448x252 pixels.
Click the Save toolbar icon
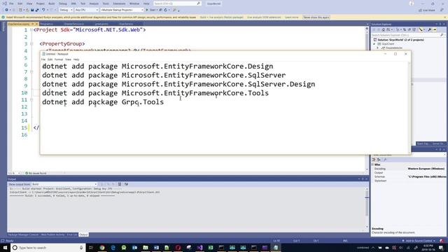point(32,10)
